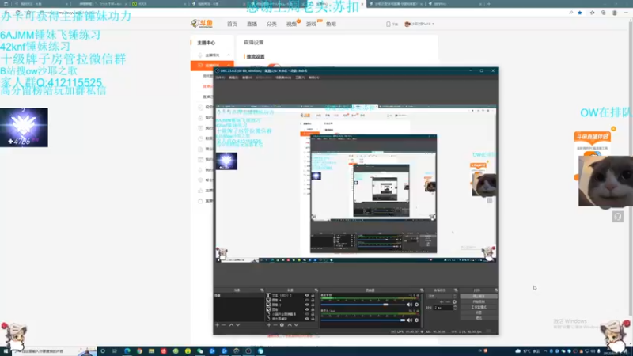Open the 淡出 scene transition dropdown

click(442, 295)
